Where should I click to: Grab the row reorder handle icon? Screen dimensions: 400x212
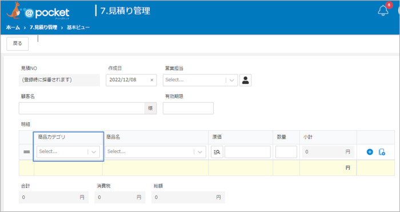[26, 152]
